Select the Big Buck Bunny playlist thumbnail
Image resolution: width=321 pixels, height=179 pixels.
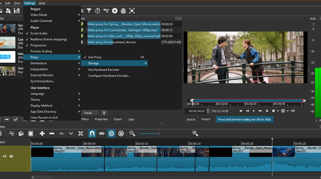pyautogui.click(x=7, y=57)
